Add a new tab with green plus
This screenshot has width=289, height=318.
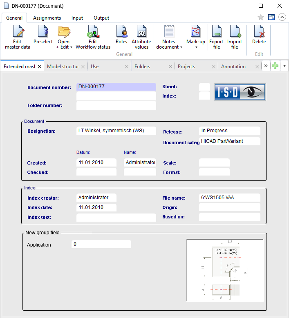(276, 66)
